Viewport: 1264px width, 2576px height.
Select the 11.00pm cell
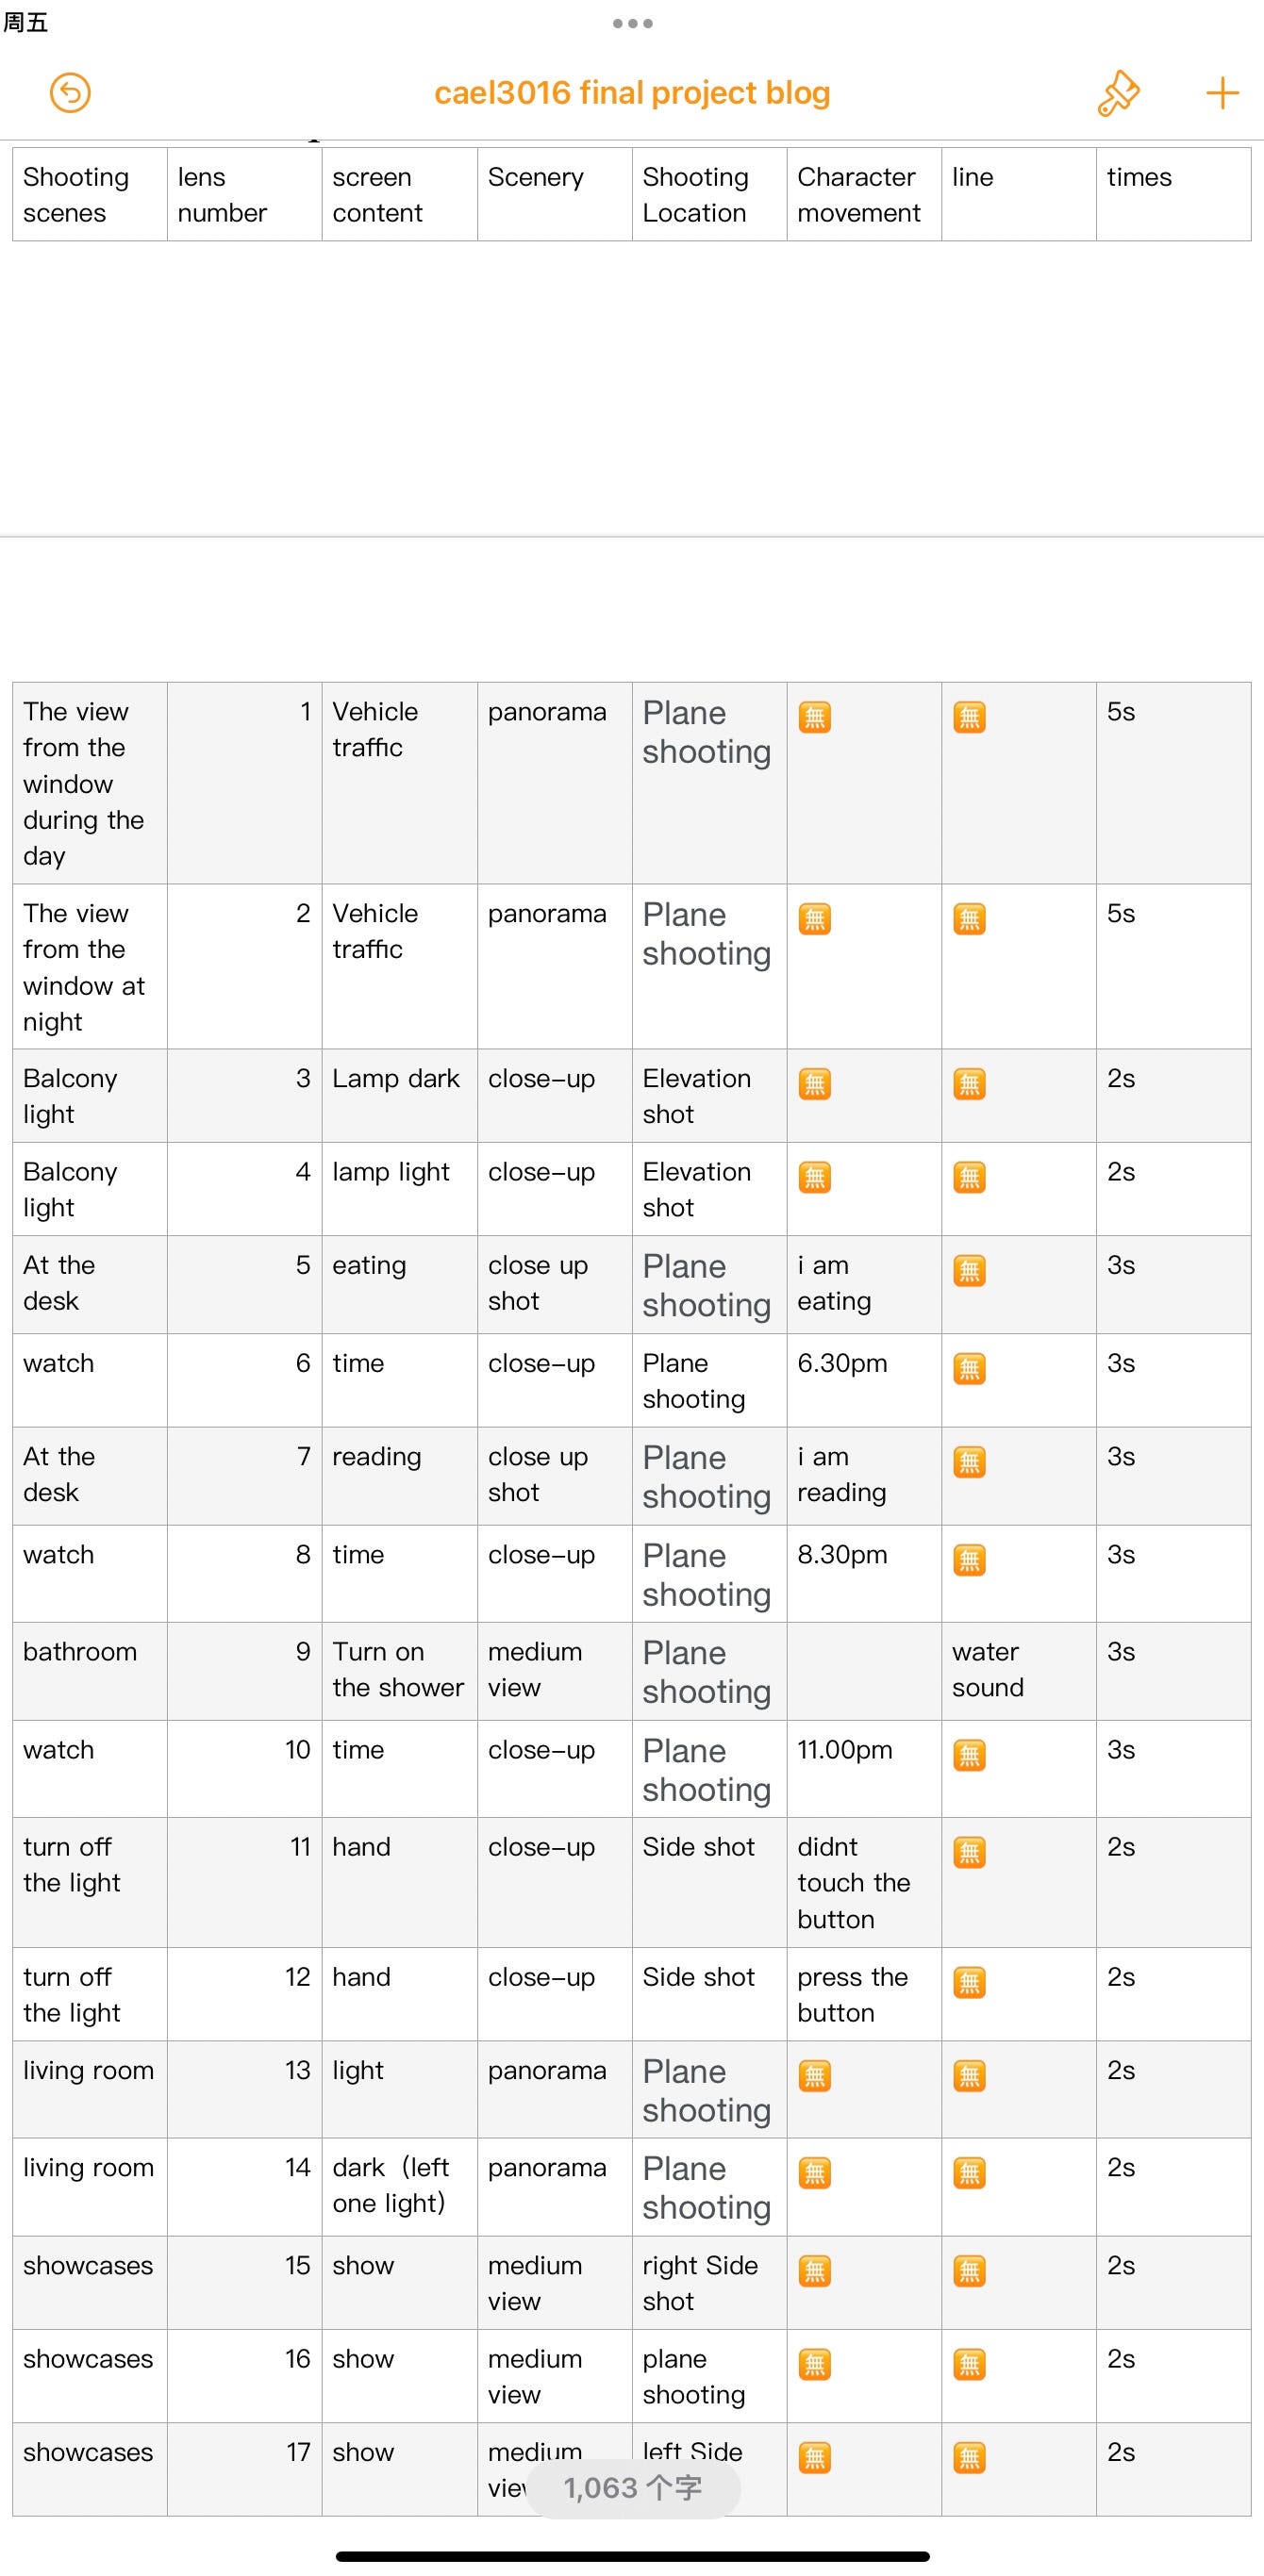(864, 1768)
